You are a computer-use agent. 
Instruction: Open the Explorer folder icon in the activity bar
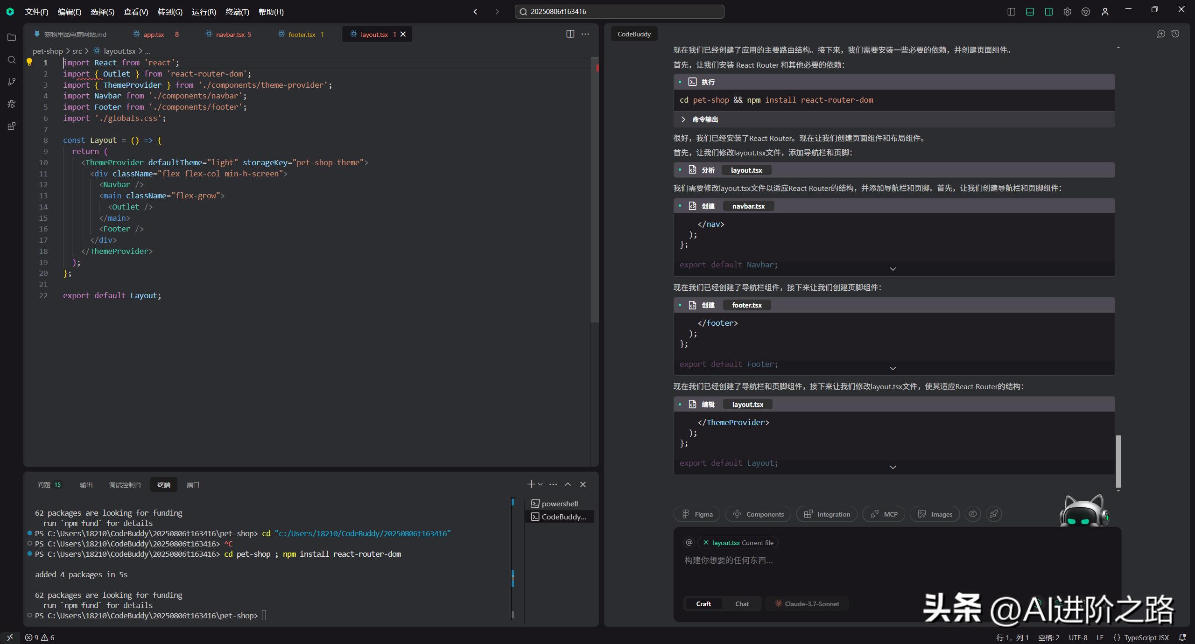coord(12,37)
